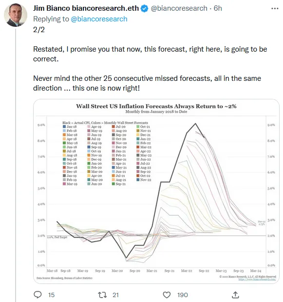Click the tweet text about missed forecasts
283x302 pixels.
tap(147, 83)
